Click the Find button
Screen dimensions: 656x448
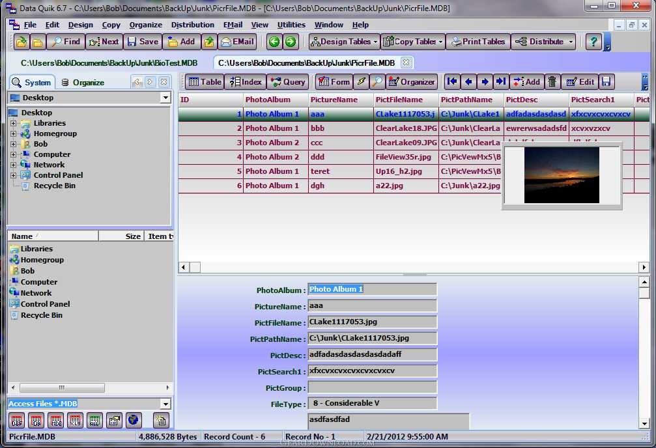coord(65,42)
